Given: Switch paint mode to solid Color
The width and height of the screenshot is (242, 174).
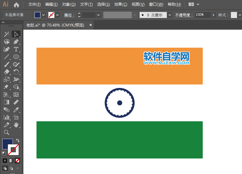Looking at the screenshot, I should 5,160.
